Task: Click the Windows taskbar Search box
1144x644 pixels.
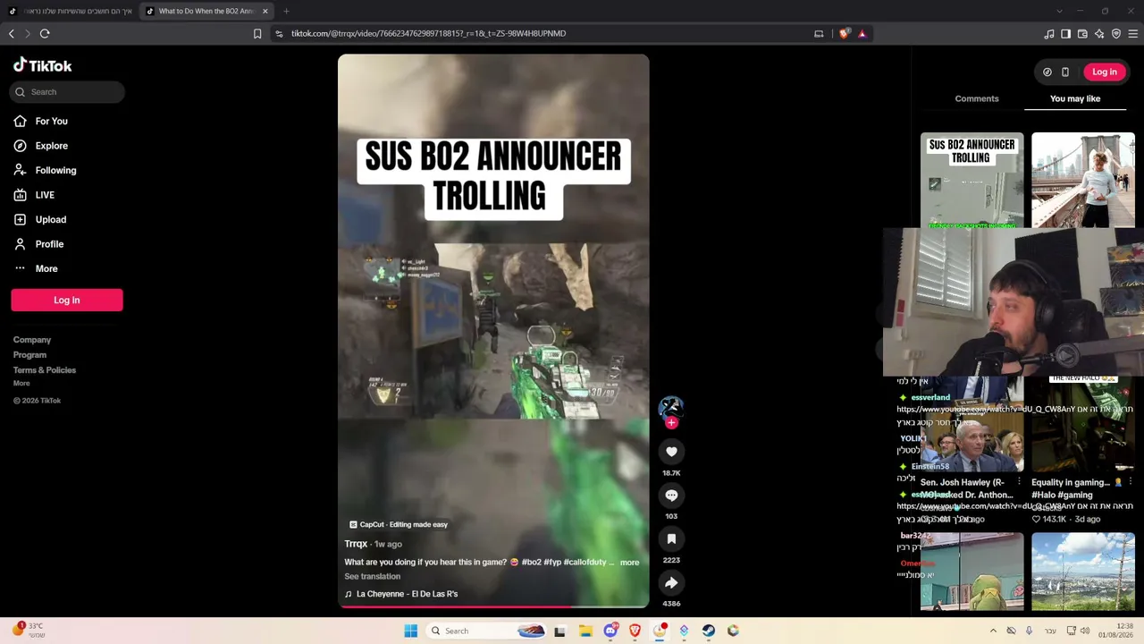Action: click(x=485, y=631)
